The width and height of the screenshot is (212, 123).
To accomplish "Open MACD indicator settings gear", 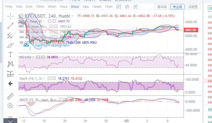I will pyautogui.click(x=60, y=100).
